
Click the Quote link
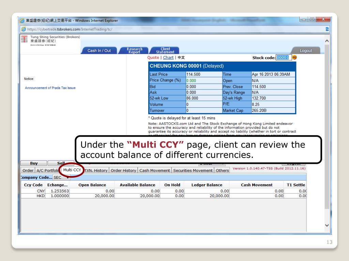click(153, 57)
